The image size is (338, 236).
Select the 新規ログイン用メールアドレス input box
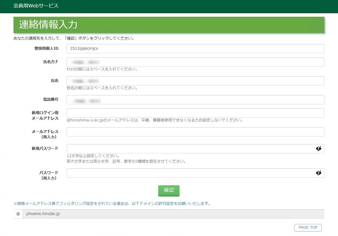pyautogui.click(x=195, y=113)
